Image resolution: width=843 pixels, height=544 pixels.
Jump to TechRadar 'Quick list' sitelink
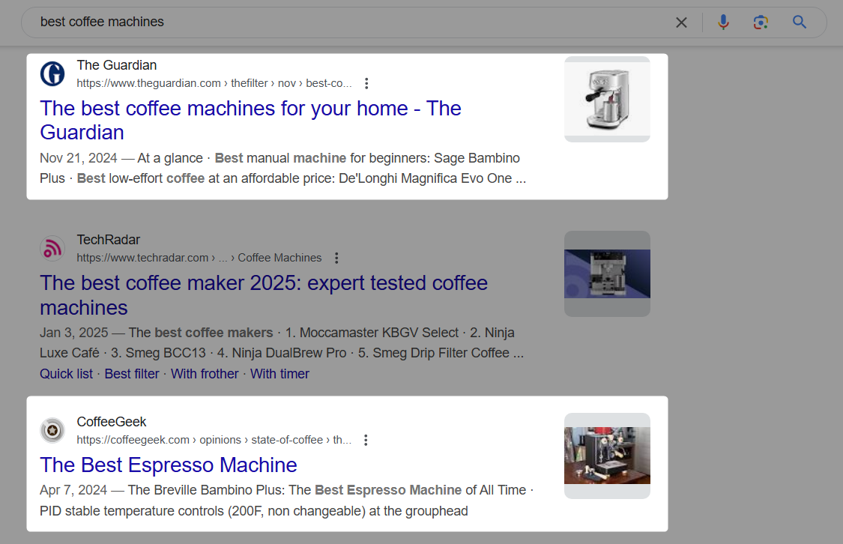pos(66,374)
